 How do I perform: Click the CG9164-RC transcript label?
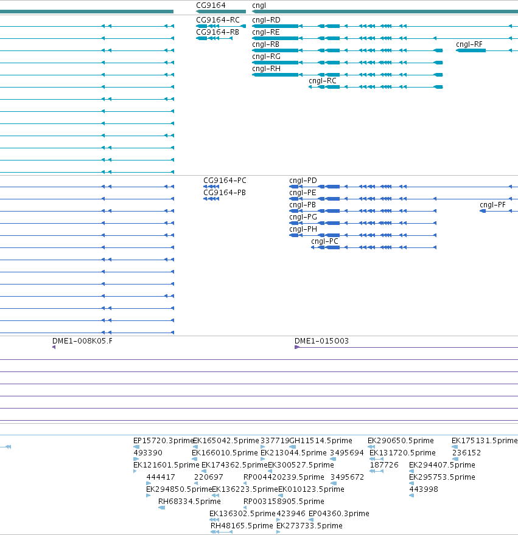pos(218,20)
